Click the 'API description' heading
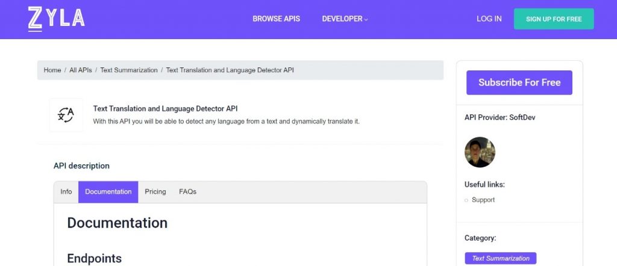This screenshot has height=266, width=617. coord(81,166)
